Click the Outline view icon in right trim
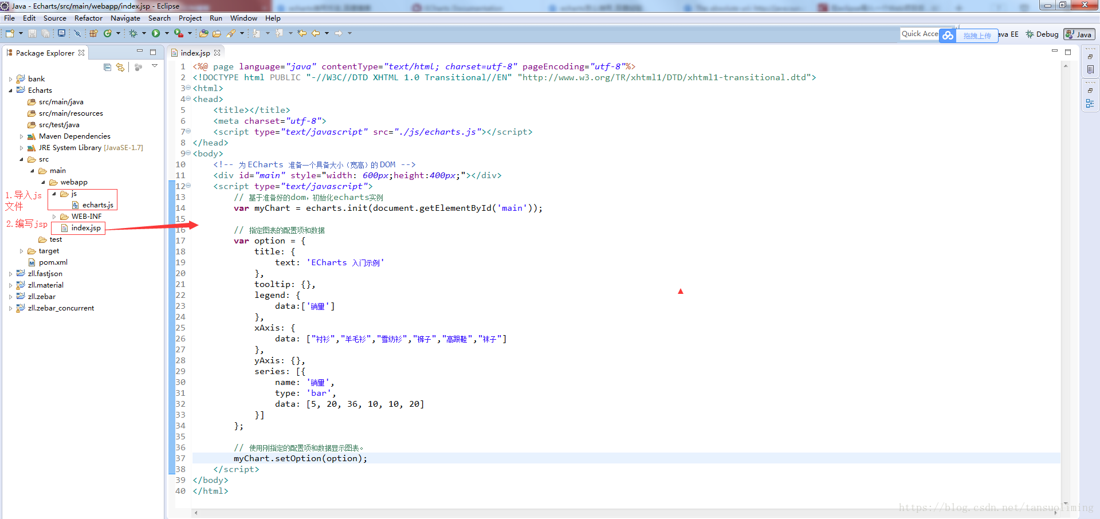Screen dimensions: 1100x519 [x=1090, y=103]
